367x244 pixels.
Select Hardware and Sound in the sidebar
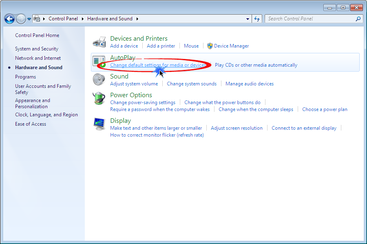point(38,67)
